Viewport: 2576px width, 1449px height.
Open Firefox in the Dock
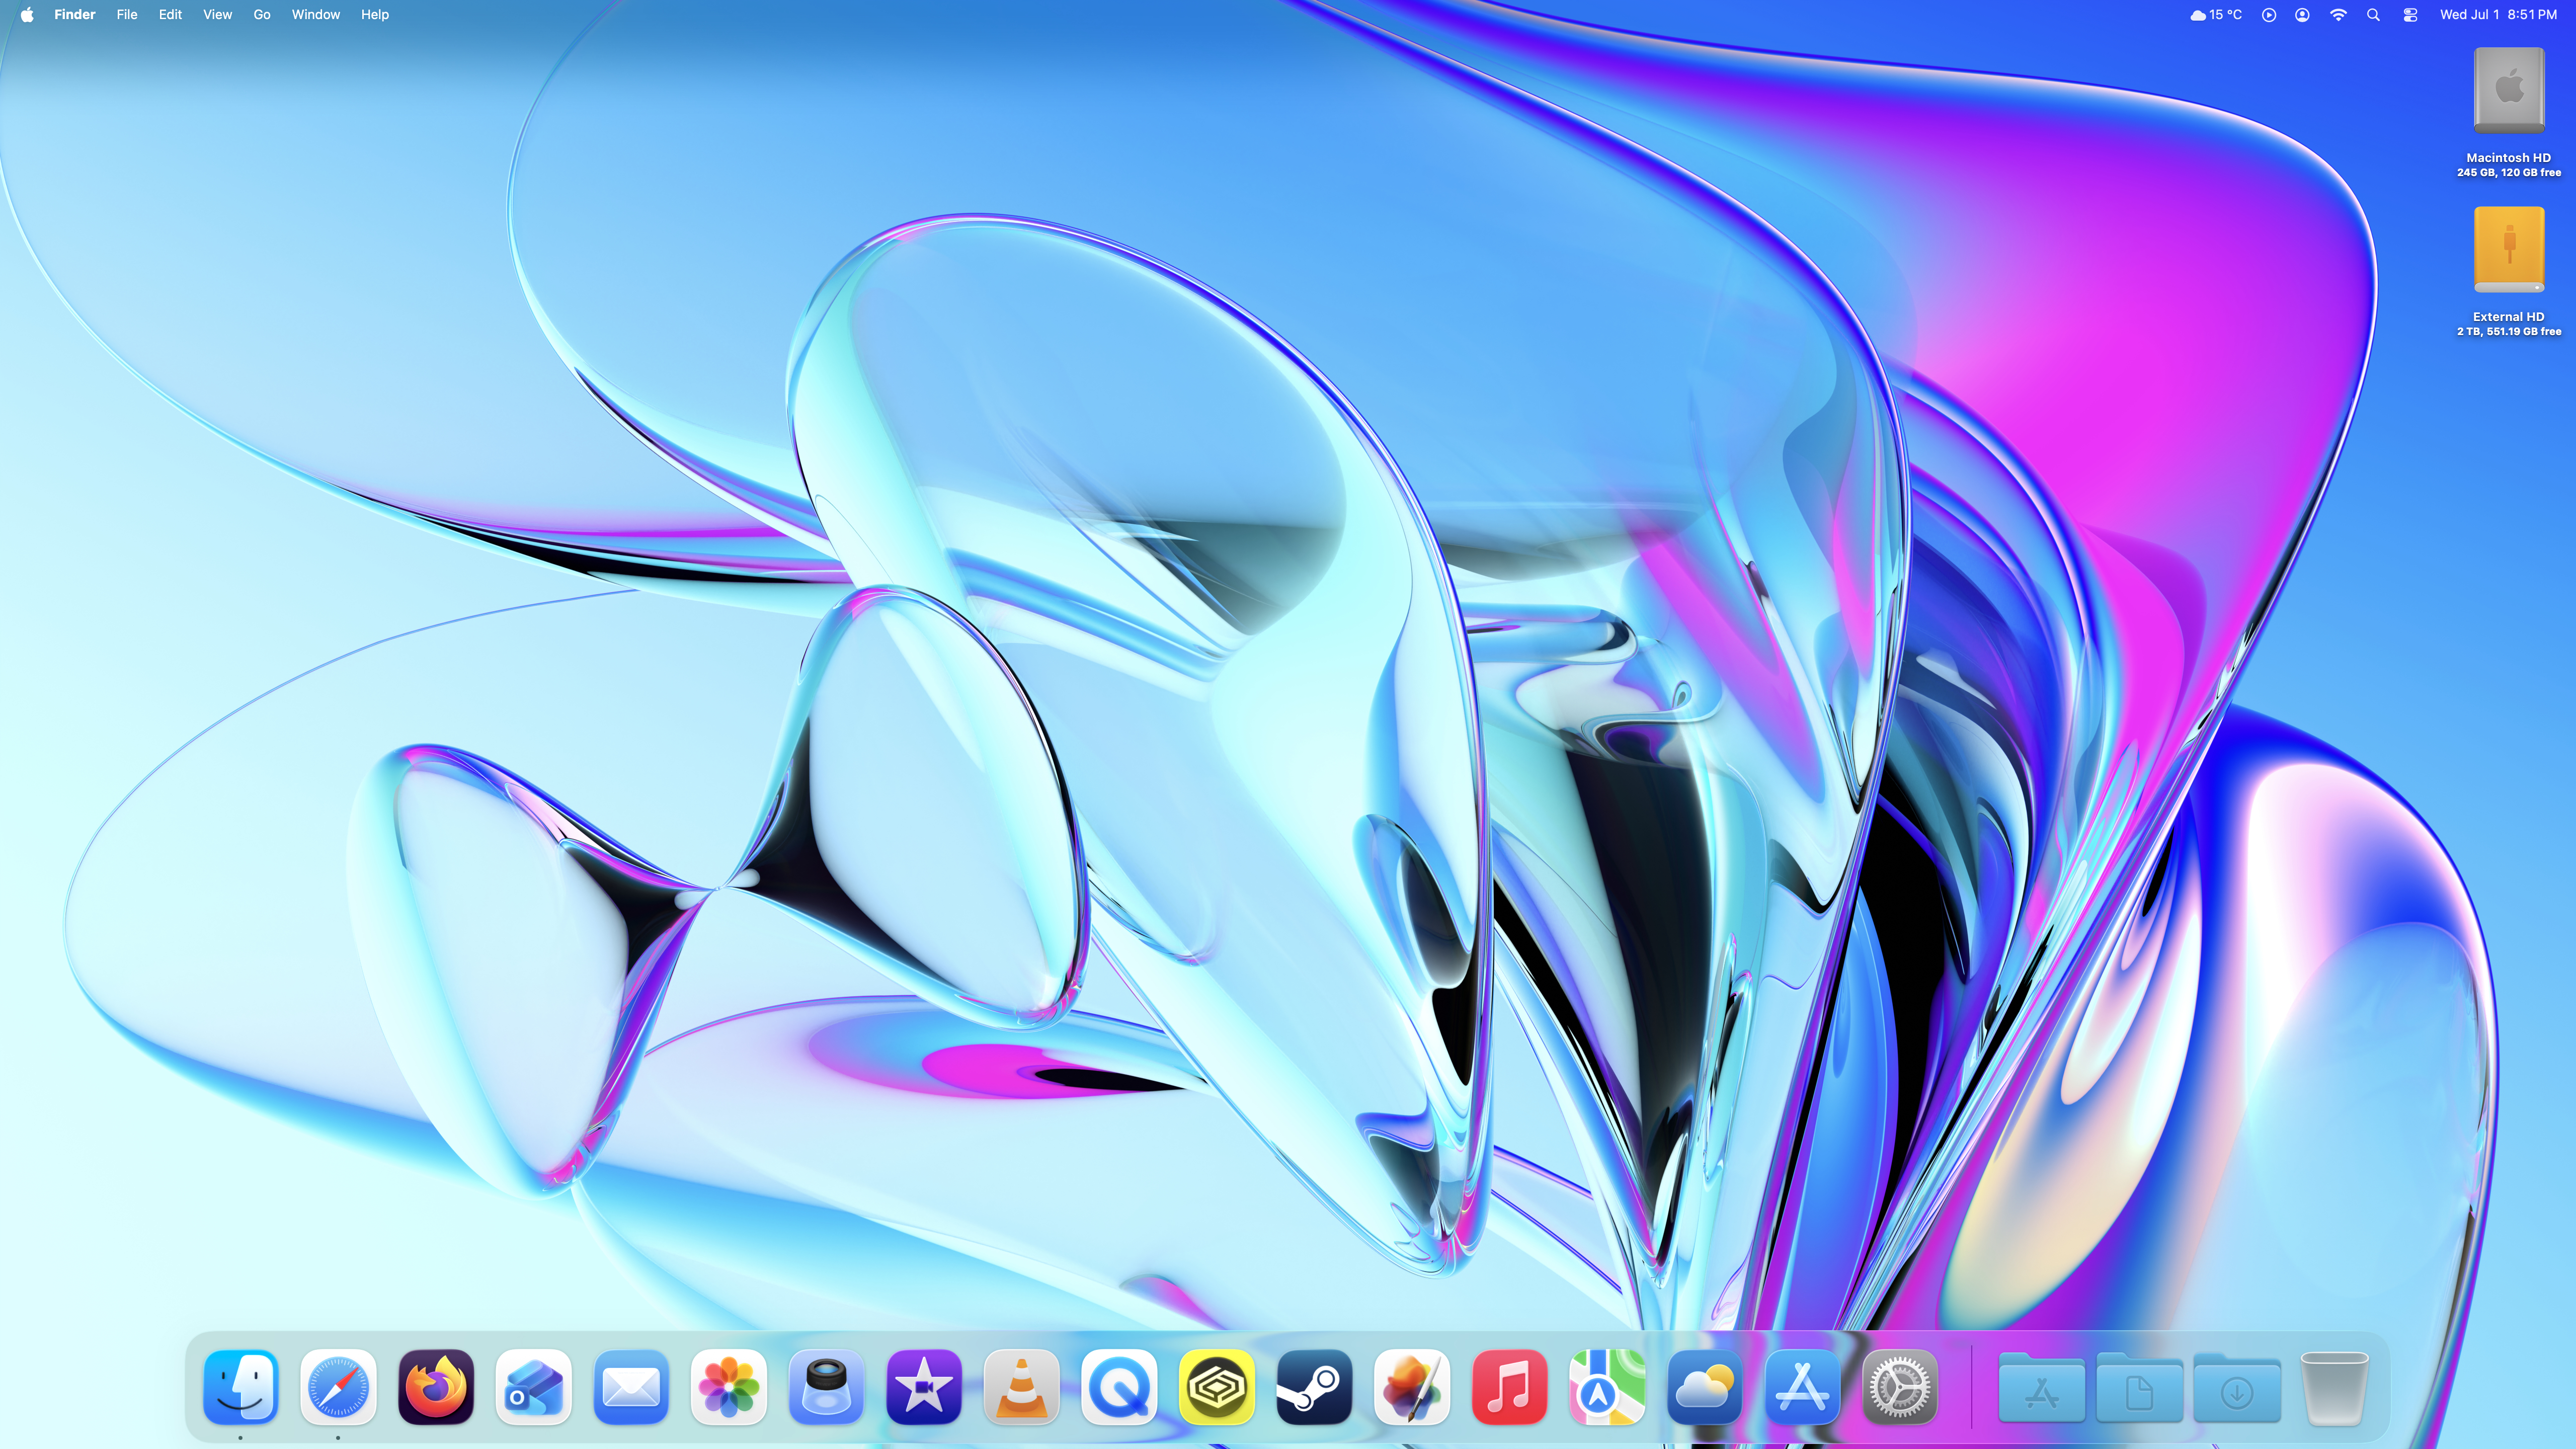tap(436, 1387)
